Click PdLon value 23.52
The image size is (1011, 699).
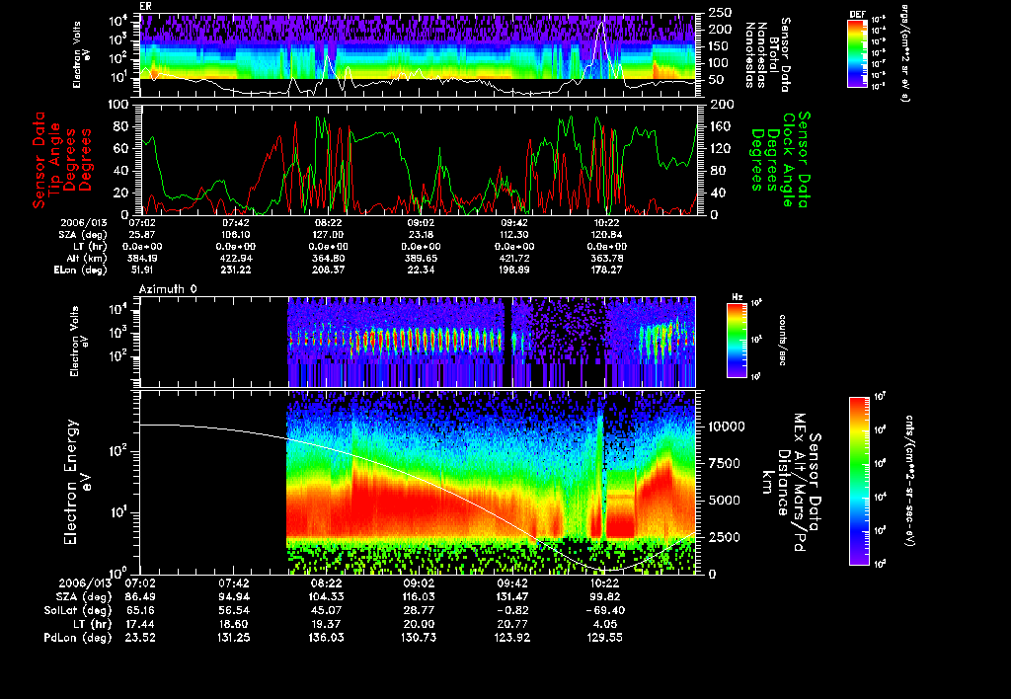coord(140,638)
